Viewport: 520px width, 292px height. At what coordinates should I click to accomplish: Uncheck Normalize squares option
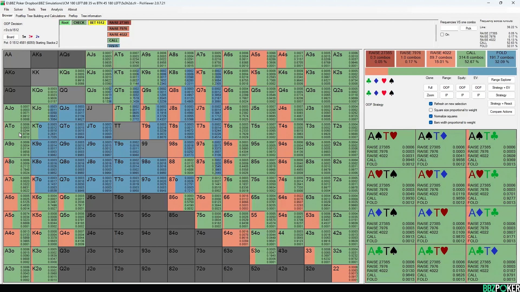(x=431, y=116)
